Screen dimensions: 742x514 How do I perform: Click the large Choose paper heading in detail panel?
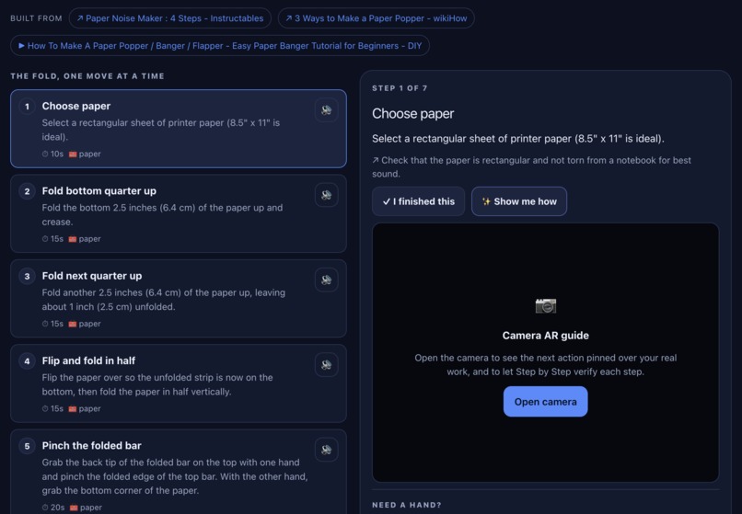coord(412,113)
